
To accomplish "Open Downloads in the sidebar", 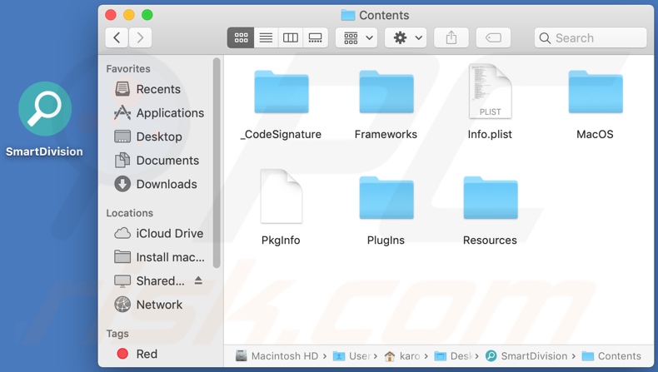I will pyautogui.click(x=156, y=184).
